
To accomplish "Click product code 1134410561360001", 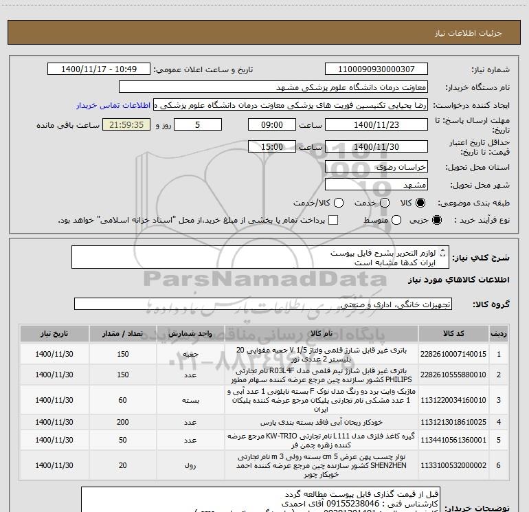I will pos(453,440).
